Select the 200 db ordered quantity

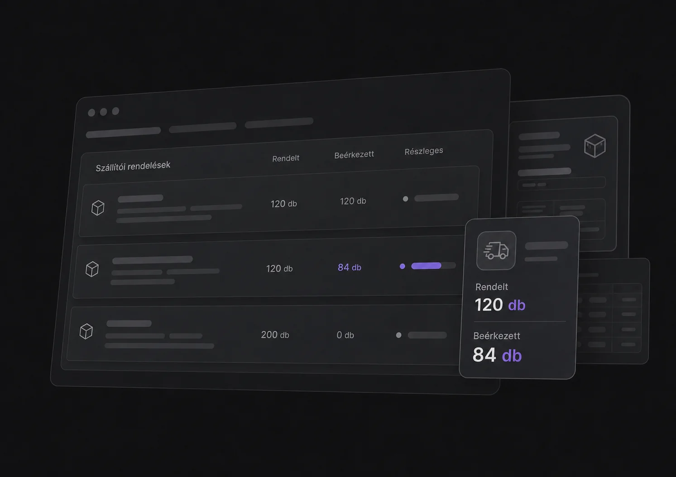pos(275,335)
